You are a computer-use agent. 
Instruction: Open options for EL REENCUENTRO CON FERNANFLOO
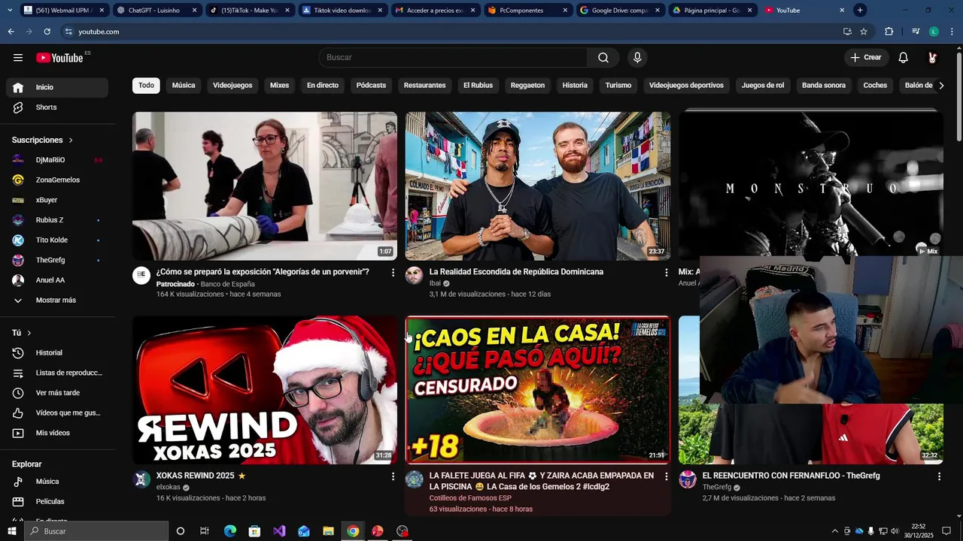pos(939,476)
